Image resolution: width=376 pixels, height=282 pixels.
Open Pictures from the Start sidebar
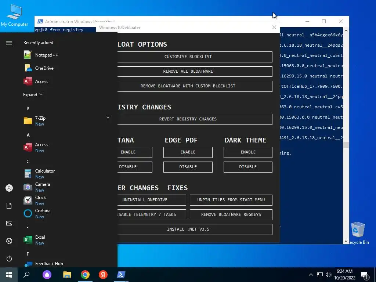coord(9,223)
